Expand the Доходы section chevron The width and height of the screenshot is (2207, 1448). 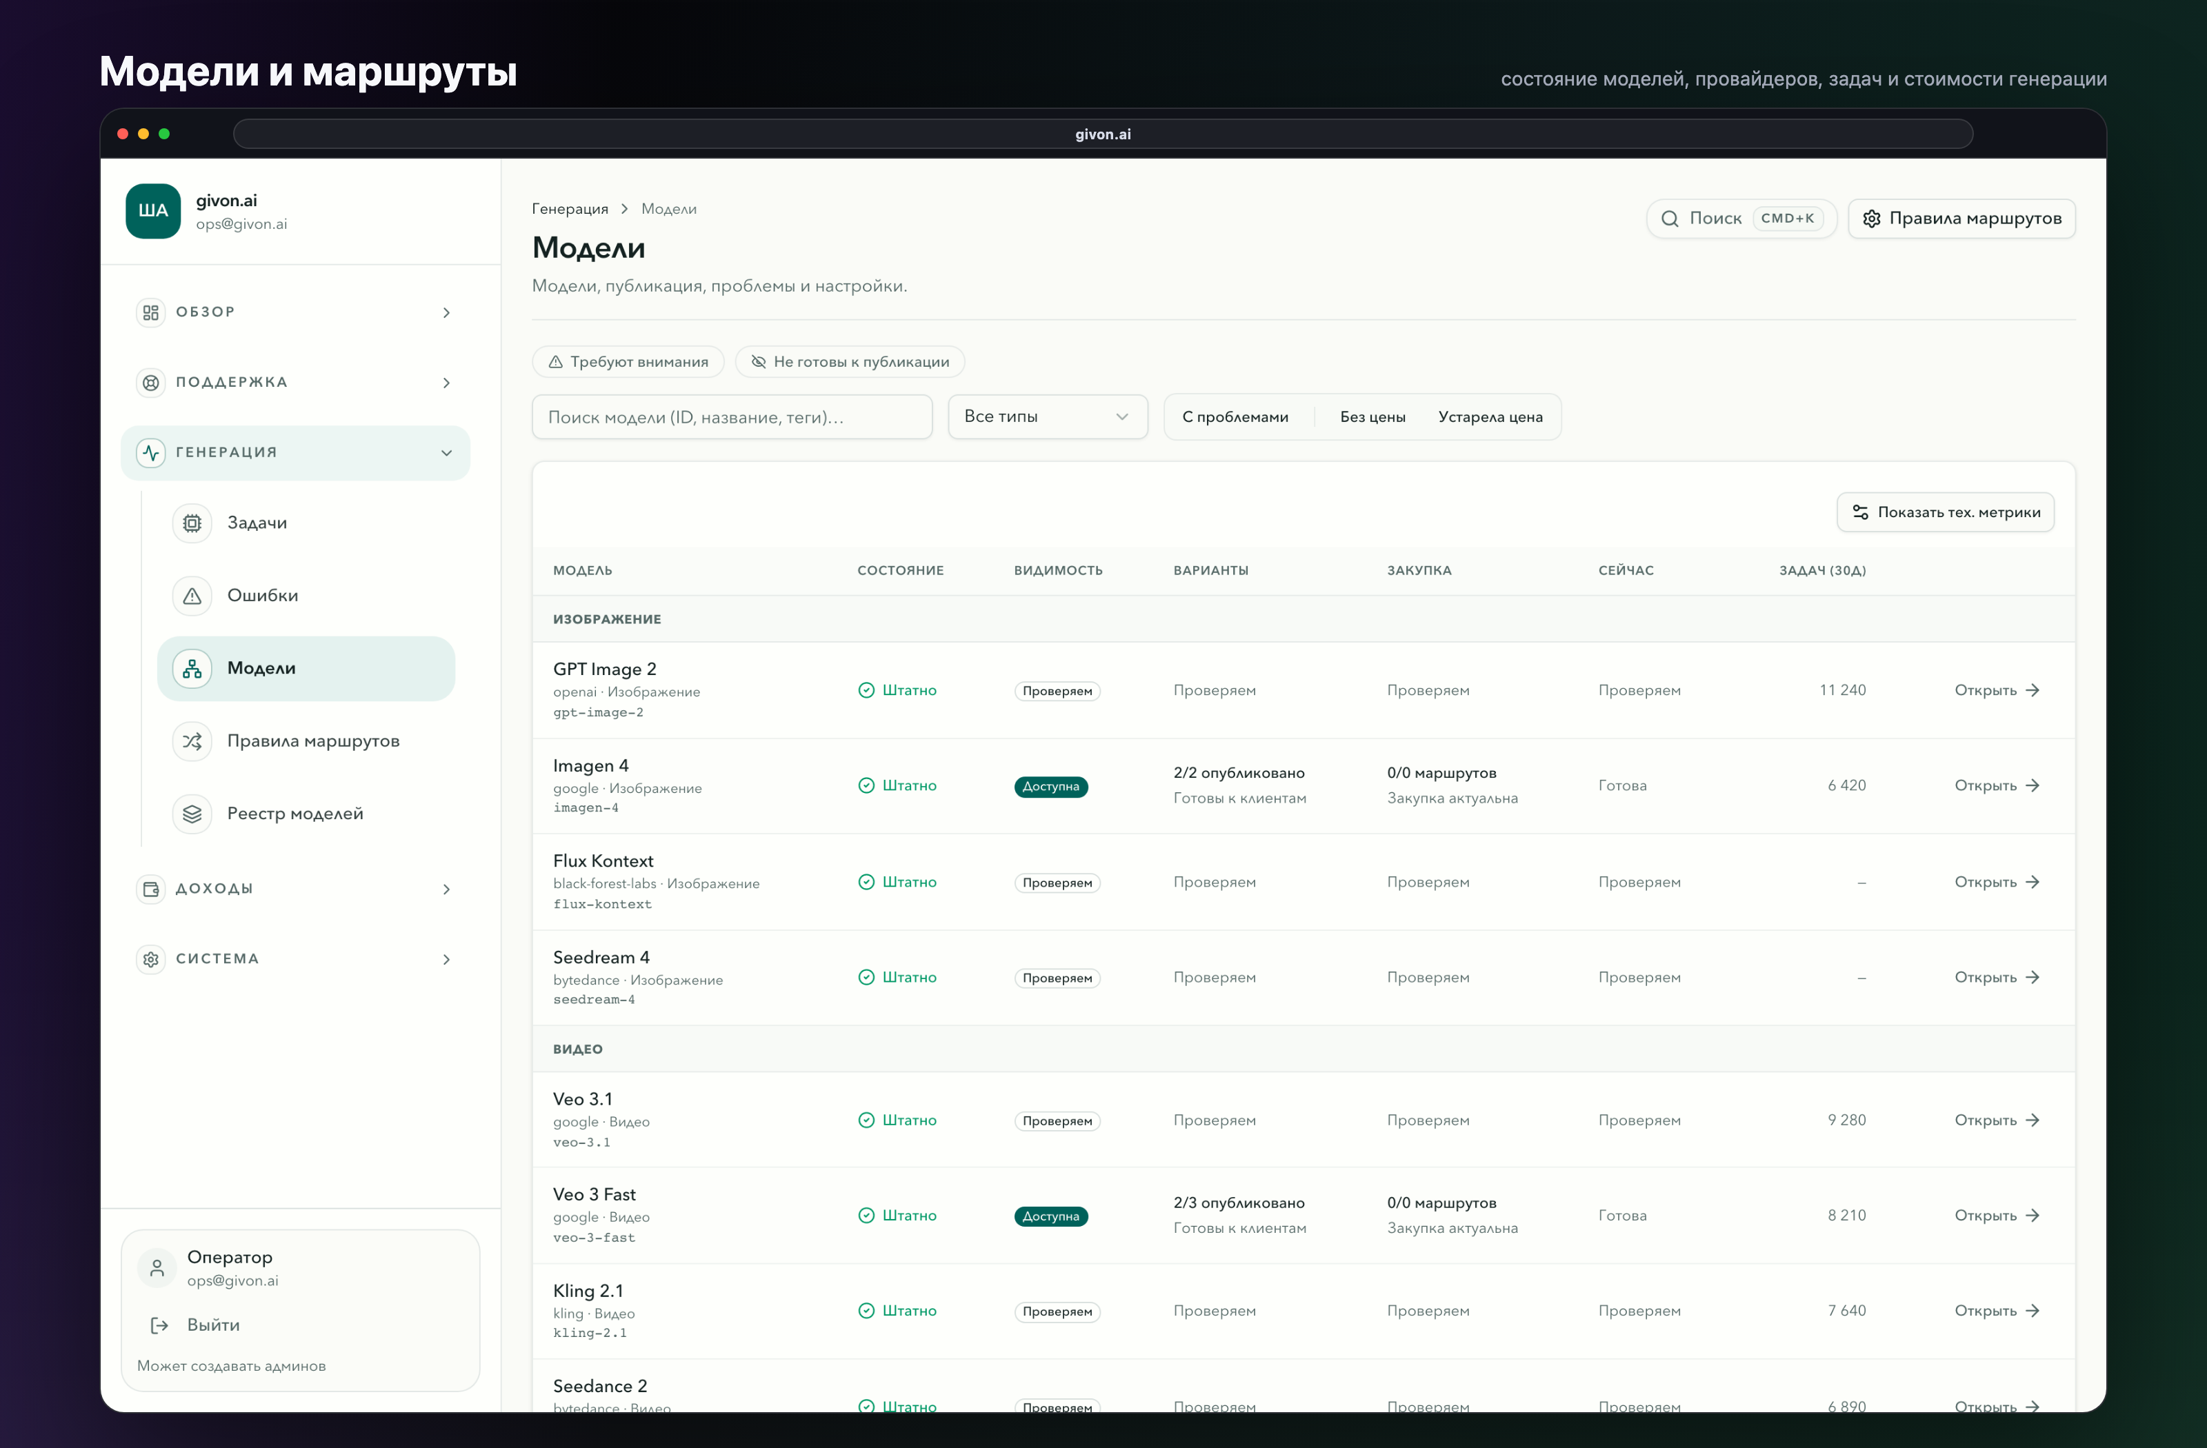coord(447,890)
